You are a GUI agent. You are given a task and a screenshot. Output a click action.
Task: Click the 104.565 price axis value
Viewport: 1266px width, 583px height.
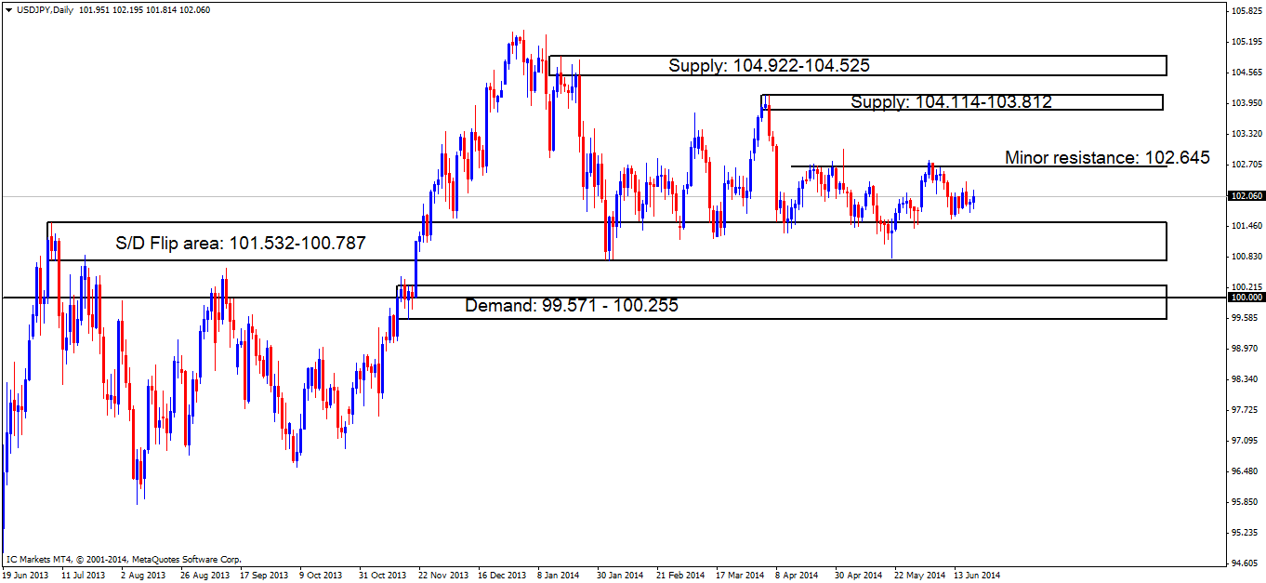(x=1246, y=73)
